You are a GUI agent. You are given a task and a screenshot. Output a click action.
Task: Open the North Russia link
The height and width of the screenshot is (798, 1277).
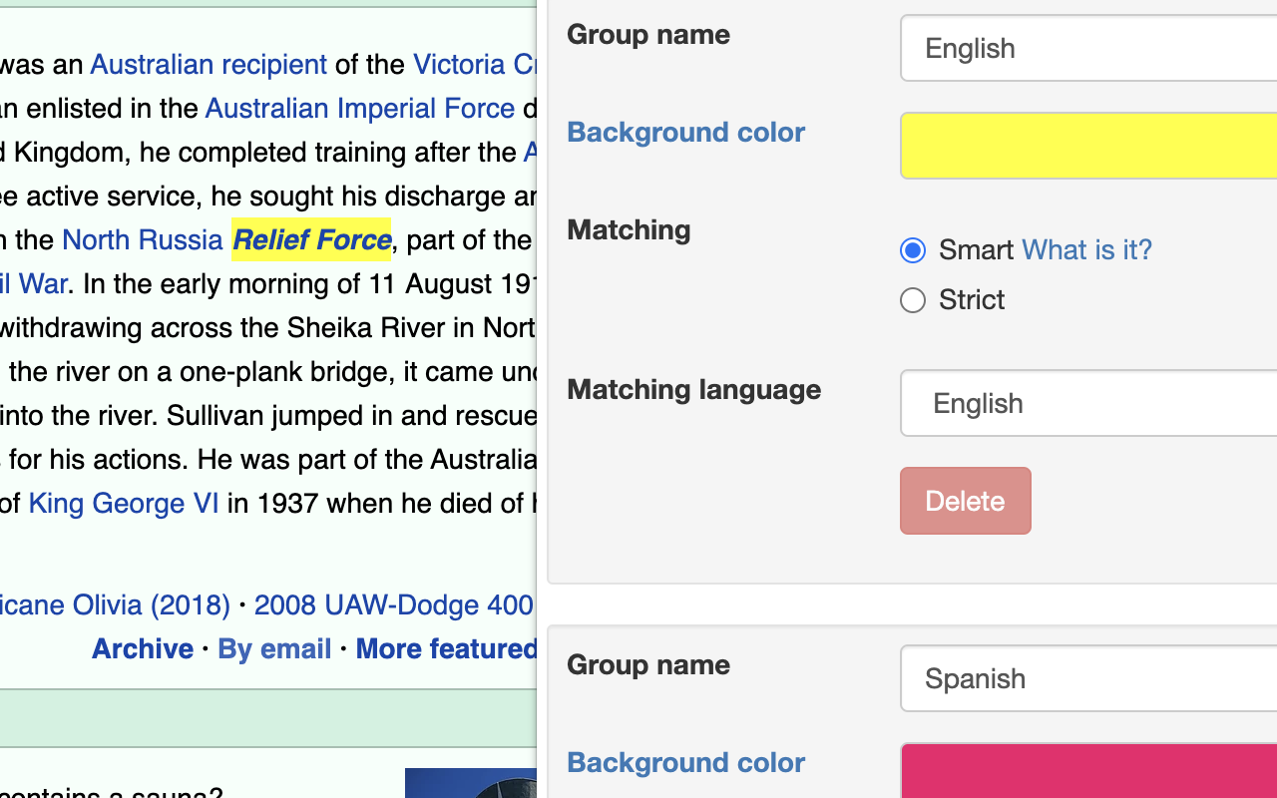pyautogui.click(x=142, y=240)
